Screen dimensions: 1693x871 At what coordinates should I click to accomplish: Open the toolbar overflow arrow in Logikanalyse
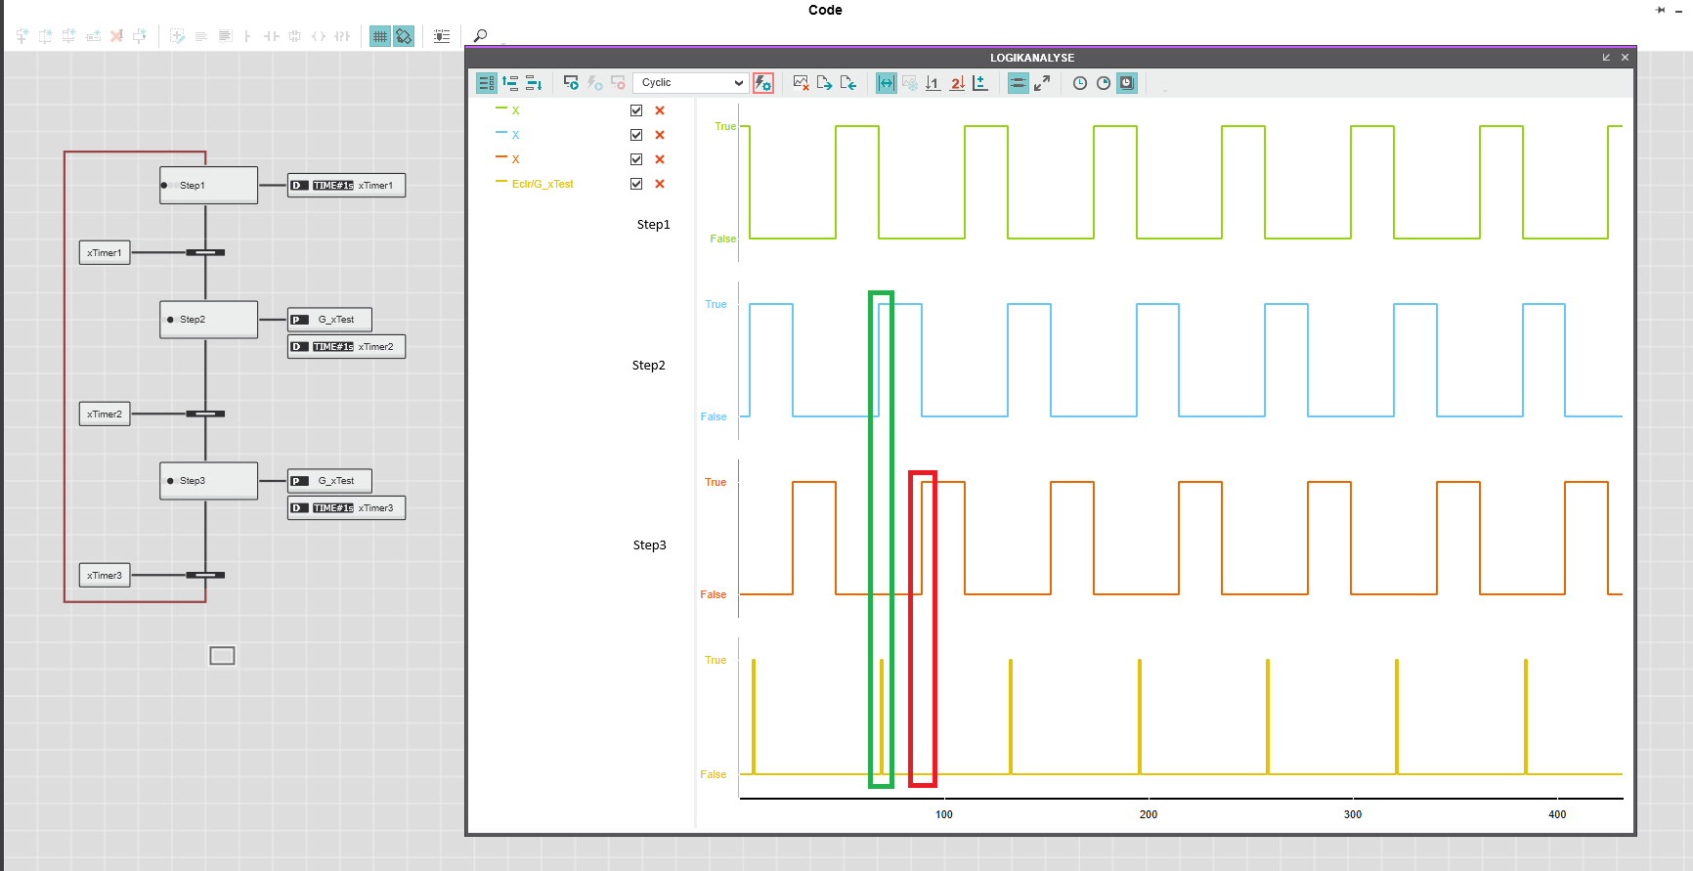[1164, 88]
